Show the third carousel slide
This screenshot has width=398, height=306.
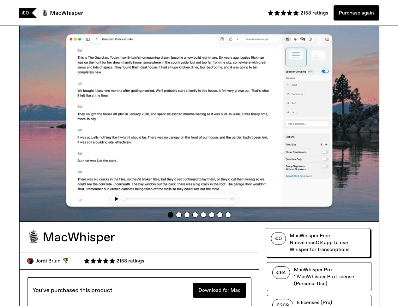(x=187, y=215)
